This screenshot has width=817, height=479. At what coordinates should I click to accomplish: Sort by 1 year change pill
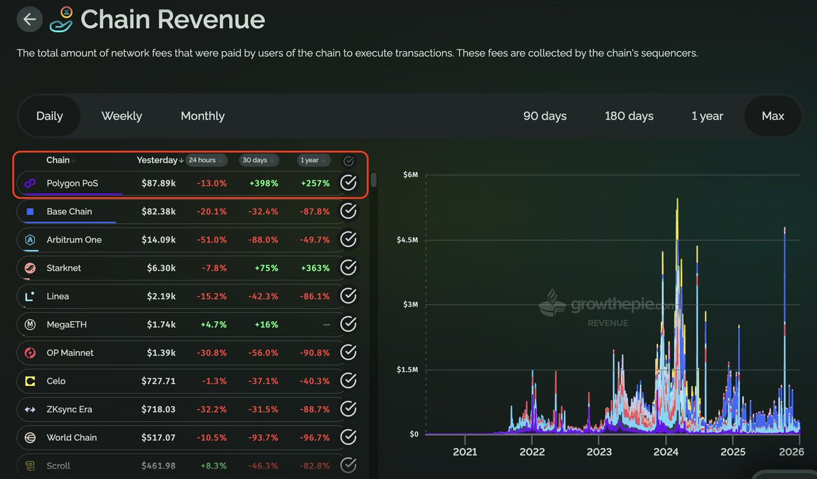313,160
